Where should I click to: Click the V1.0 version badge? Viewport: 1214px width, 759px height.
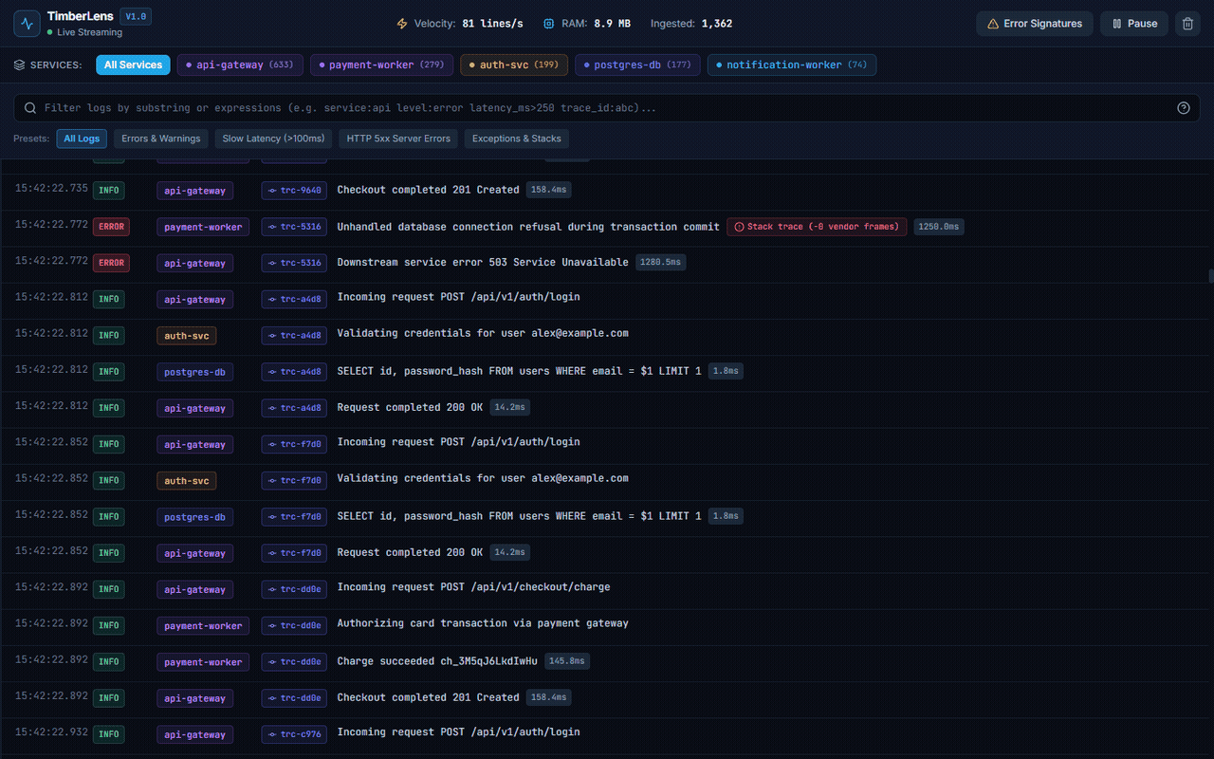coord(136,16)
